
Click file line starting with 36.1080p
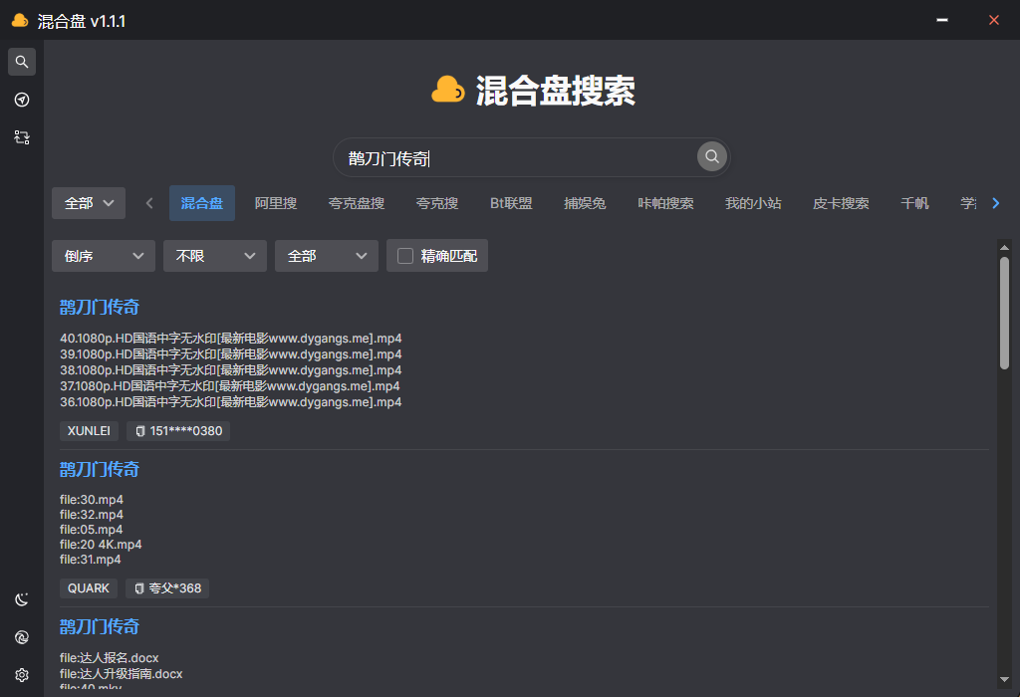[231, 402]
